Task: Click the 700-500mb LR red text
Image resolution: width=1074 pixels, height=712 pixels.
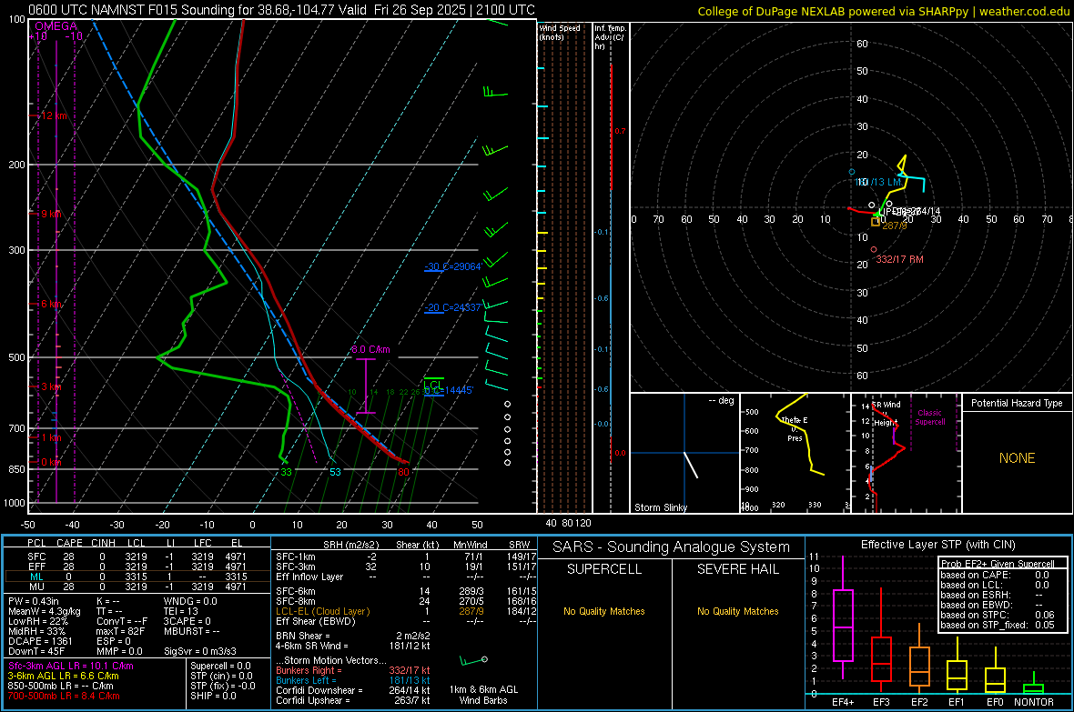Action: [64, 696]
